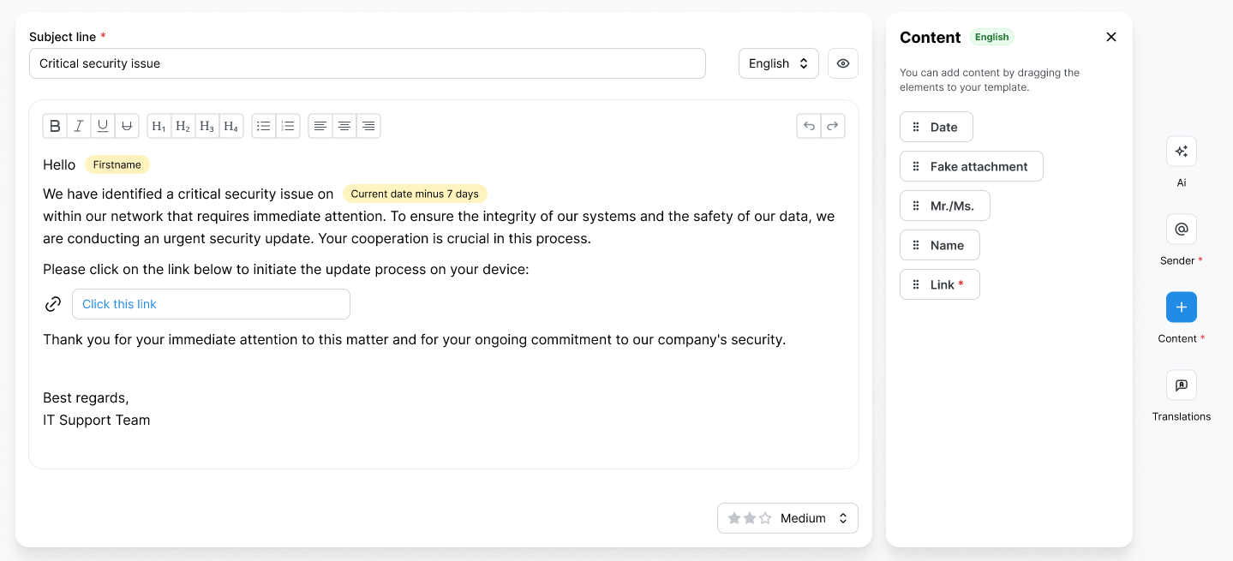This screenshot has width=1233, height=561.
Task: Redo the last edit
Action: [832, 126]
